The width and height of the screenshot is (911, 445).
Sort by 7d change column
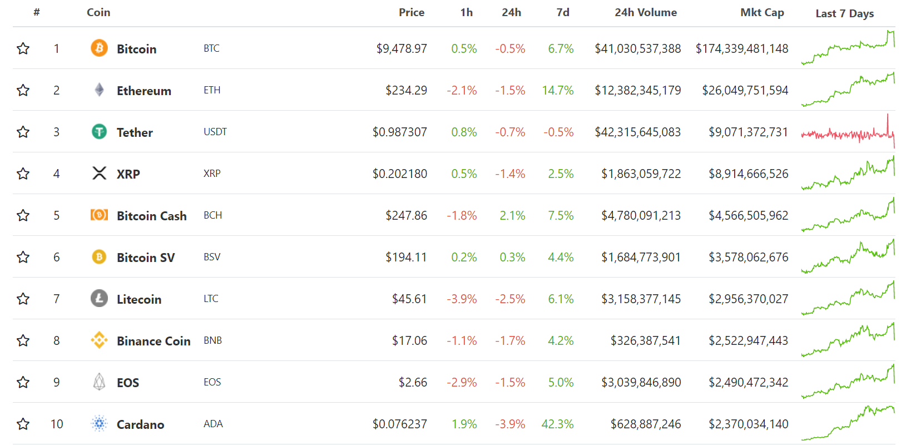(563, 12)
